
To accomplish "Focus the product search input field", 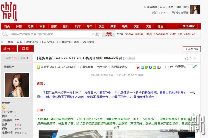I will pos(50,34).
